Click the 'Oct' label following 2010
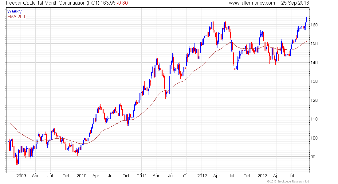 (126, 176)
